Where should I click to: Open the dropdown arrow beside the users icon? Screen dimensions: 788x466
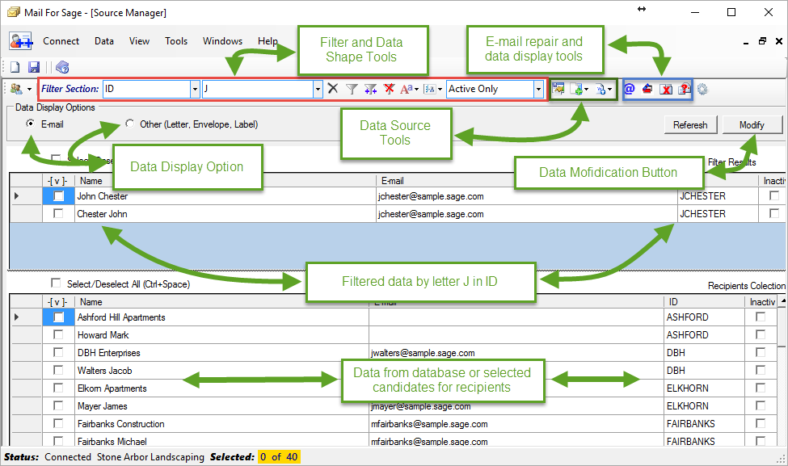click(x=29, y=90)
